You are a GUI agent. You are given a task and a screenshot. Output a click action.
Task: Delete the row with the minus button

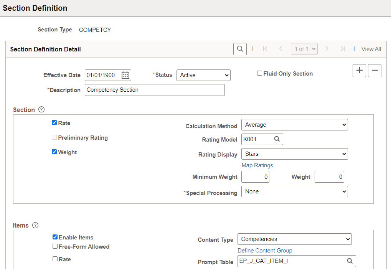tap(375, 71)
